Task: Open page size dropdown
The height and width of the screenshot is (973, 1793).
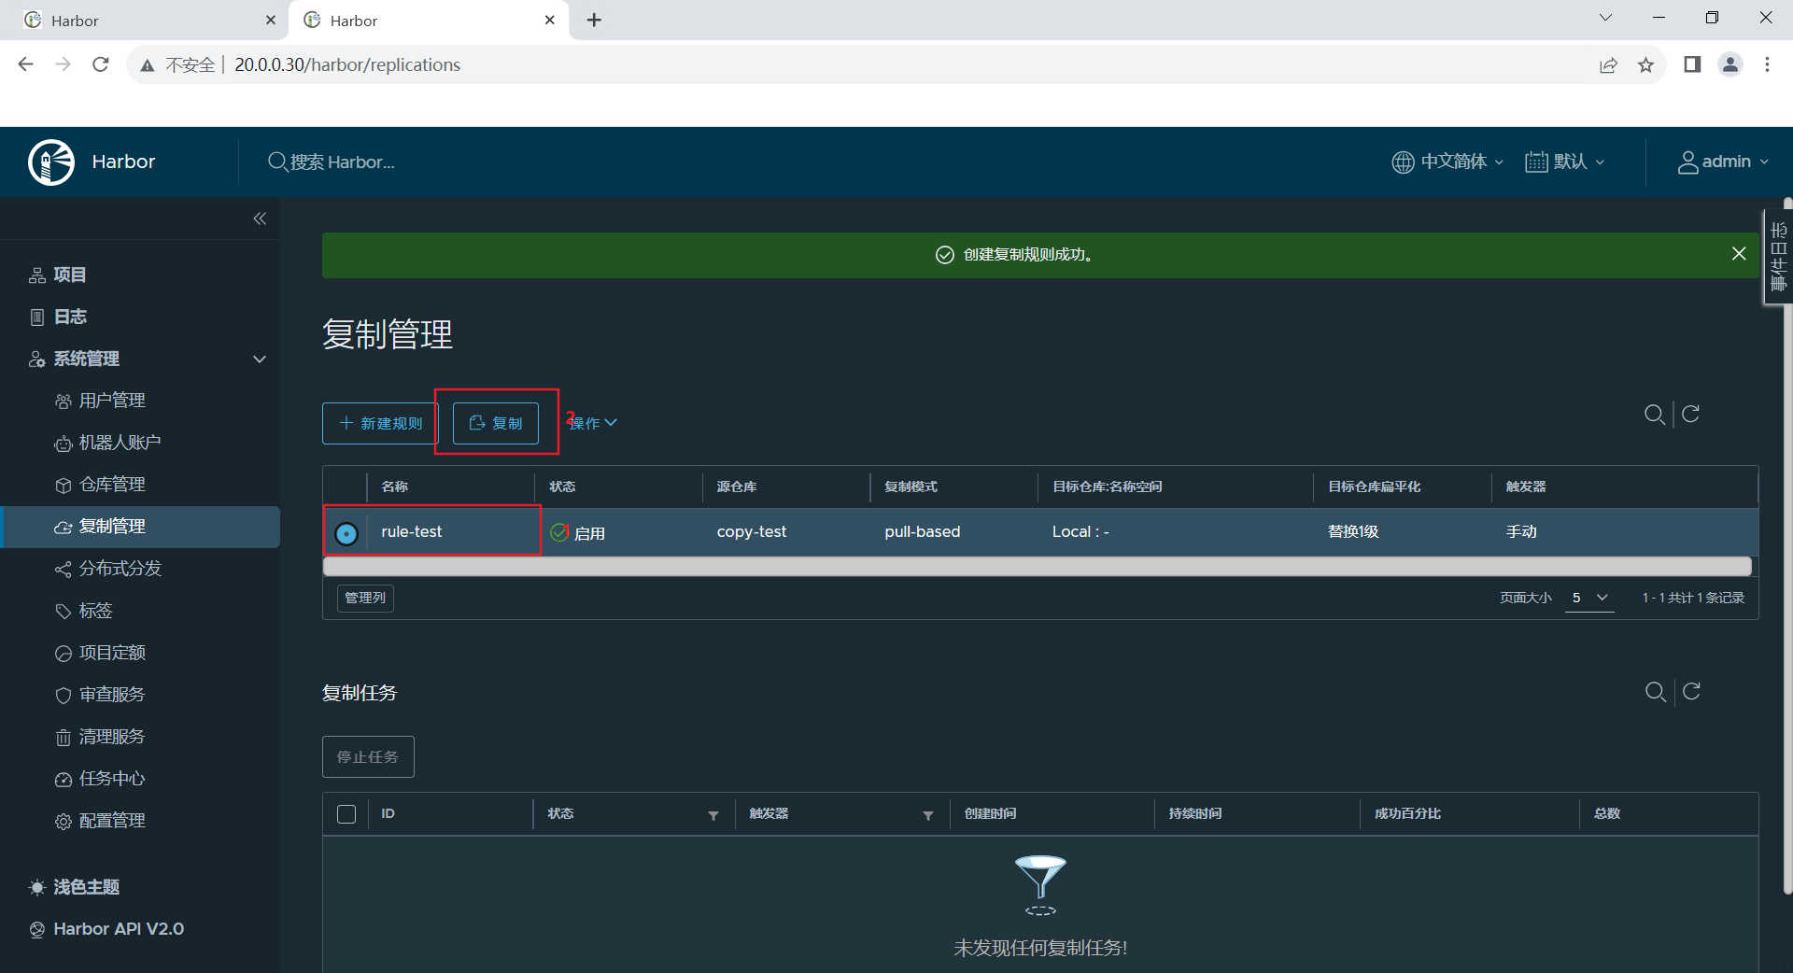Action: coord(1589,598)
